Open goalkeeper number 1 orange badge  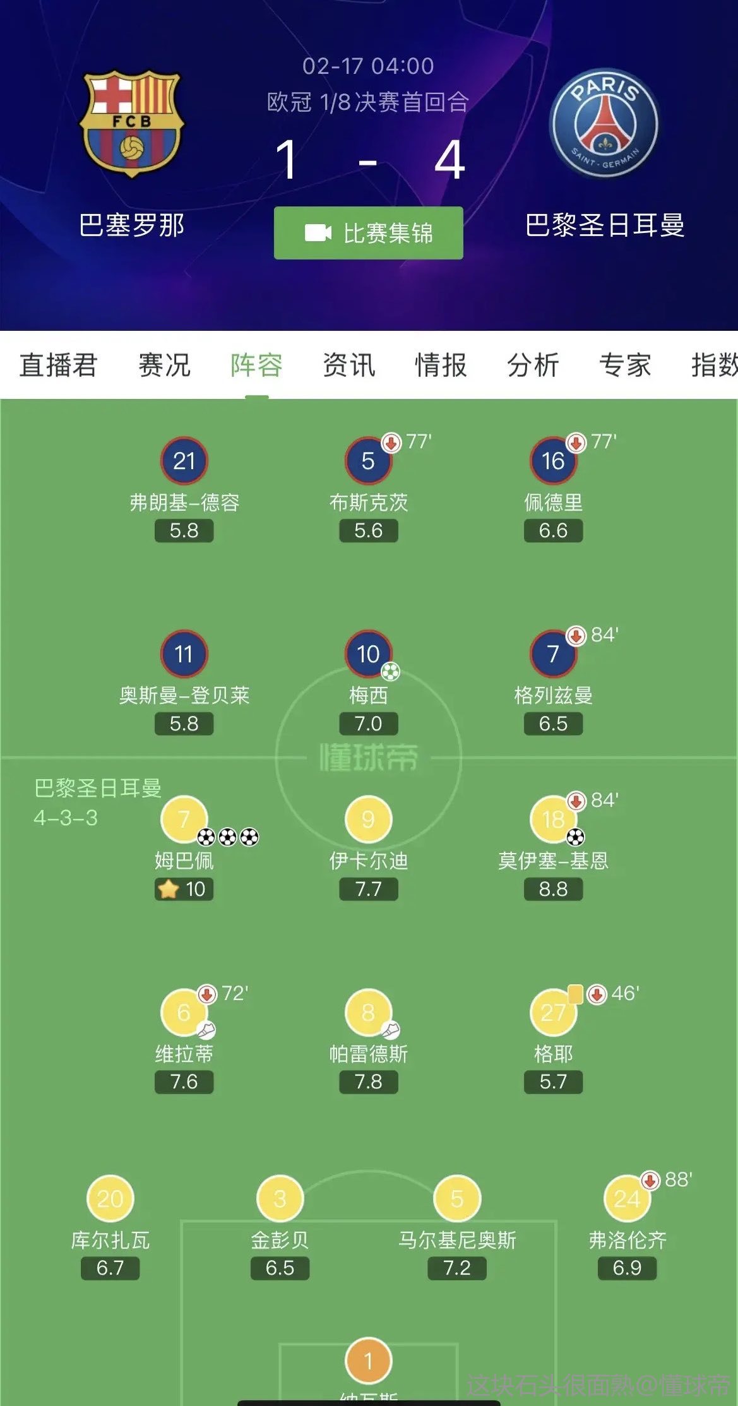pyautogui.click(x=368, y=1360)
